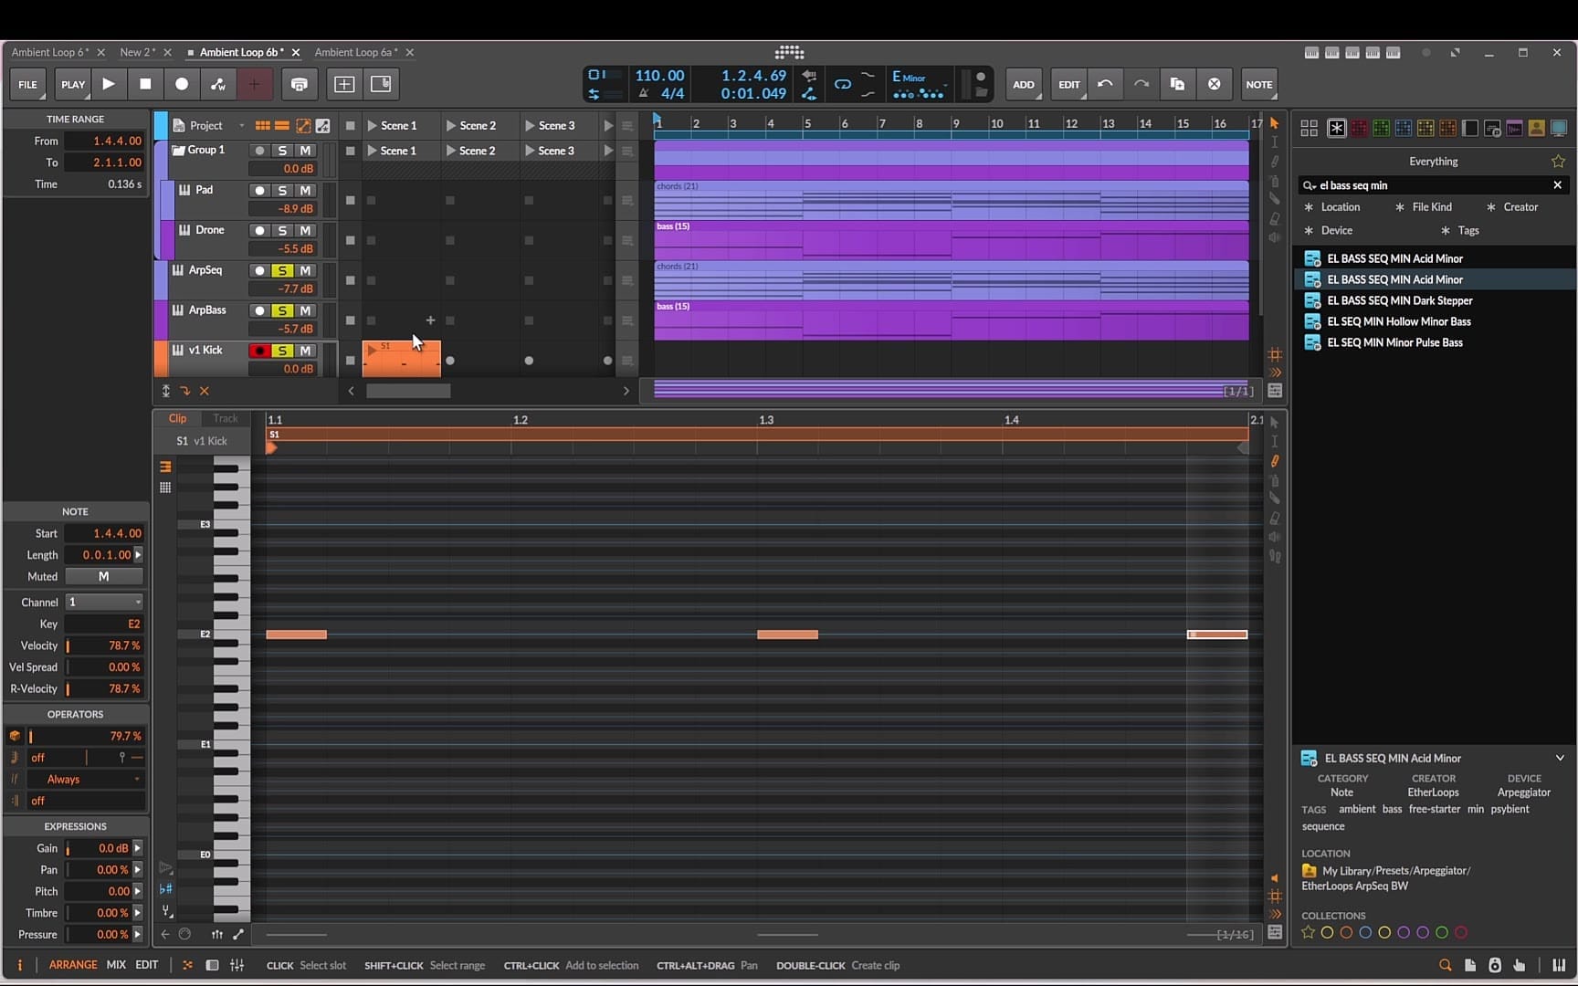Toggle the arranger loop icon
The height and width of the screenshot is (986, 1578).
tap(843, 84)
